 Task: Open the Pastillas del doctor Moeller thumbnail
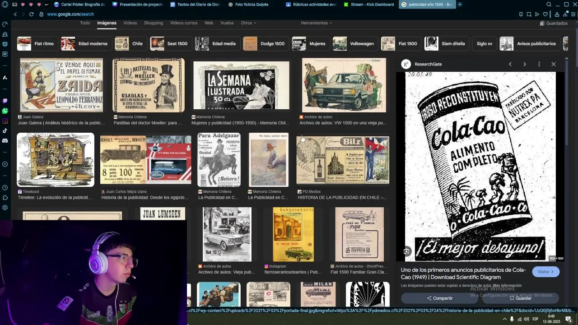point(149,85)
